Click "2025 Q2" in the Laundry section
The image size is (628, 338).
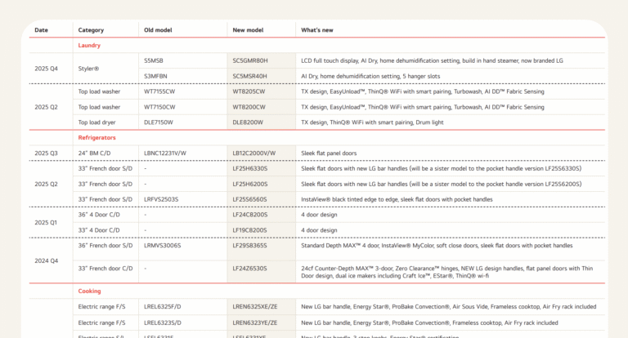pyautogui.click(x=46, y=107)
